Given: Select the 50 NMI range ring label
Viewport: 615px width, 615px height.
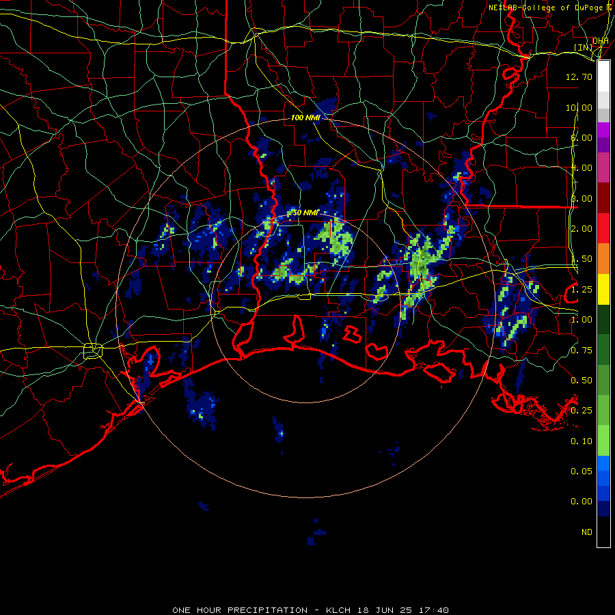Looking at the screenshot, I should (x=305, y=213).
